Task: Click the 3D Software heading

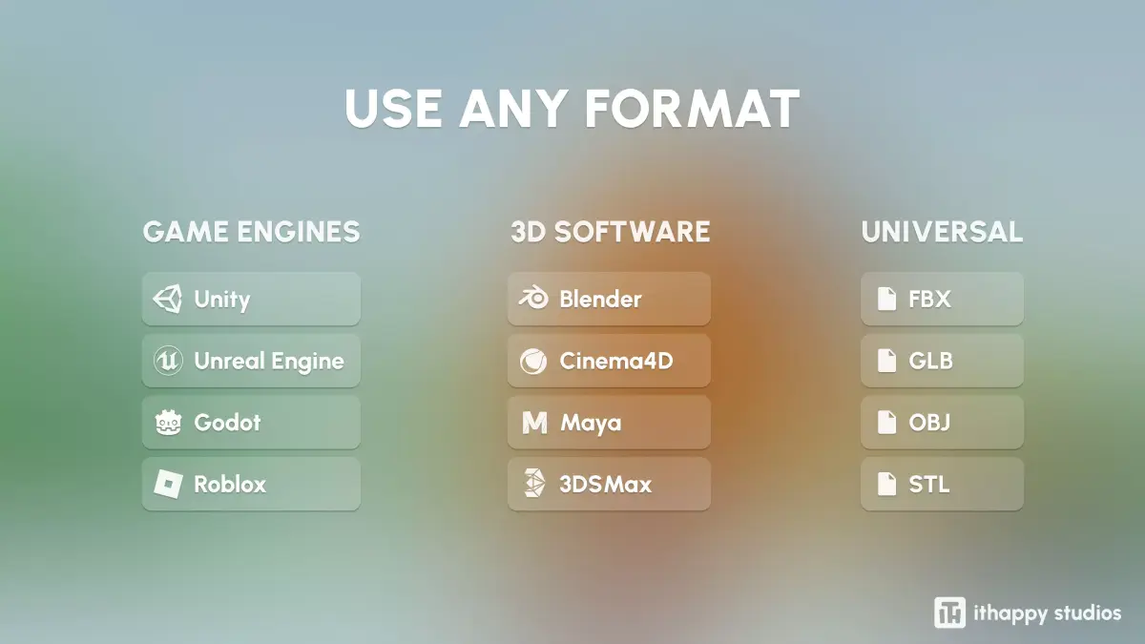Action: [x=611, y=232]
